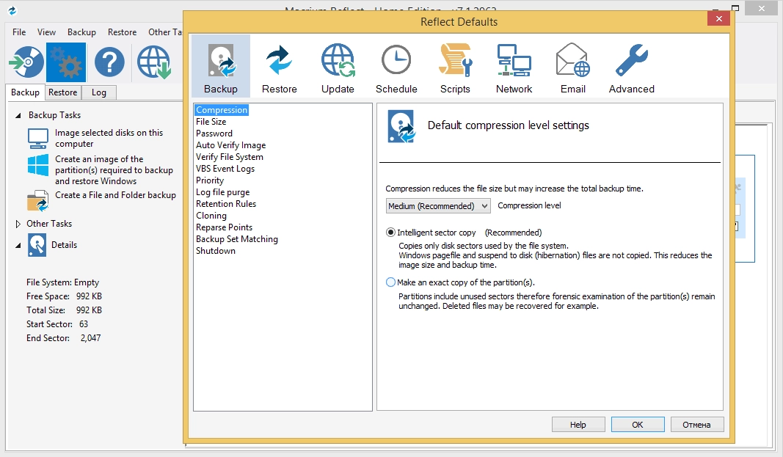This screenshot has height=457, width=783.
Task: Select Backup Set Matching setting
Action: tap(237, 239)
